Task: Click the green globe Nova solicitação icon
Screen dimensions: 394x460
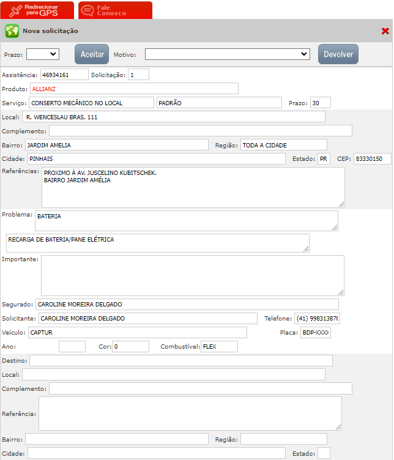Action: (12, 31)
